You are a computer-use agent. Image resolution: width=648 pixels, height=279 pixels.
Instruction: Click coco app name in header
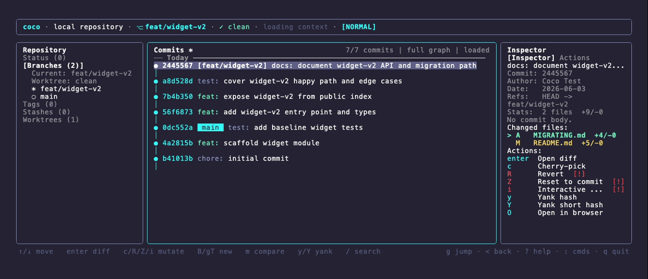click(31, 27)
